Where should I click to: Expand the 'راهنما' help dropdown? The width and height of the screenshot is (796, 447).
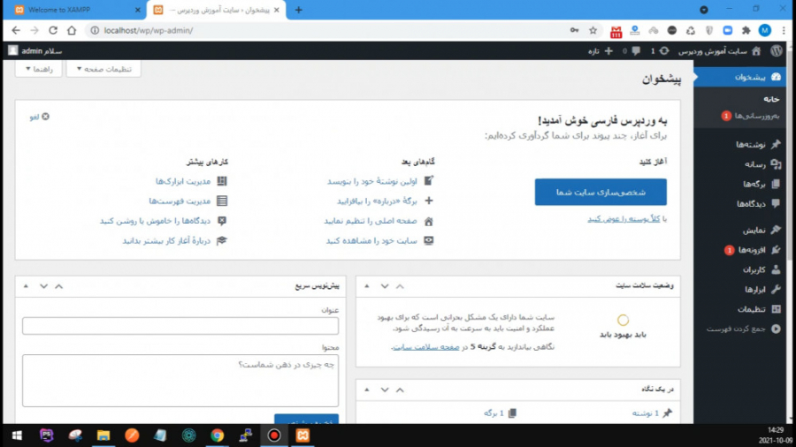39,69
